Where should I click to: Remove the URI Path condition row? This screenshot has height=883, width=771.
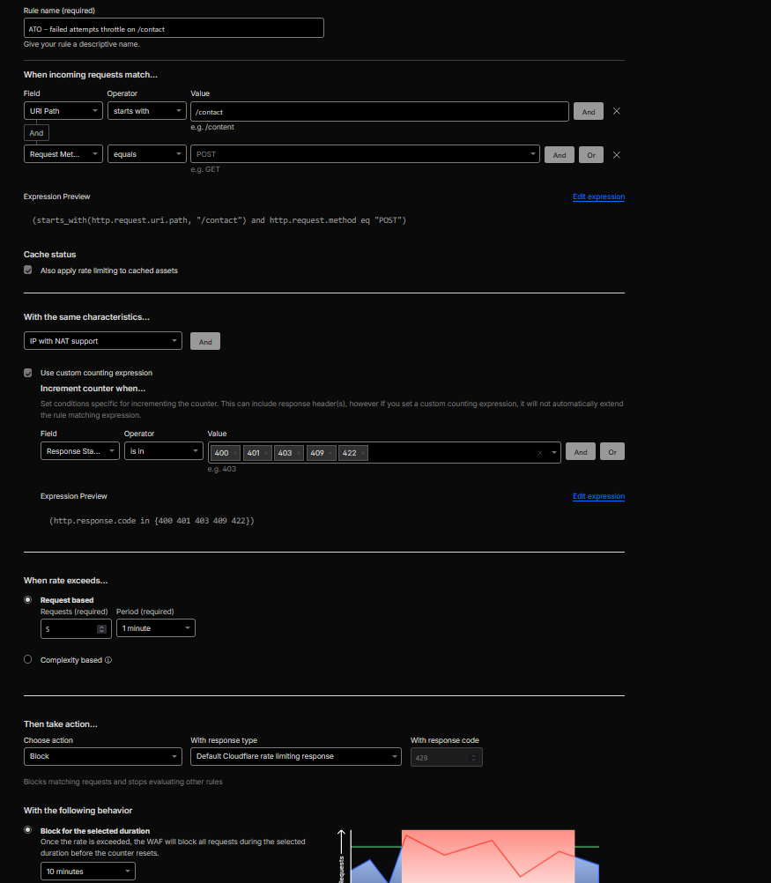click(616, 111)
